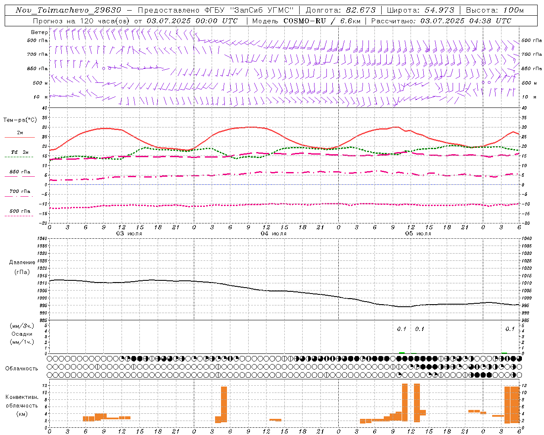Click 'Прогноз на 120 часа(ов)' forecast text
The image size is (544, 435).
pyautogui.click(x=82, y=21)
